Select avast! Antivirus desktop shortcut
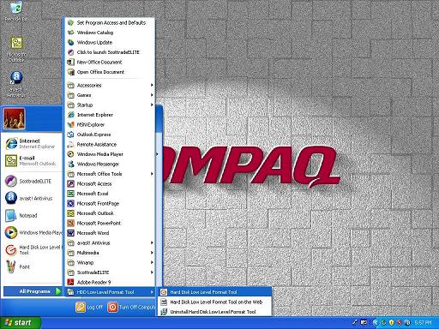The height and width of the screenshot is (329, 439). (16, 85)
